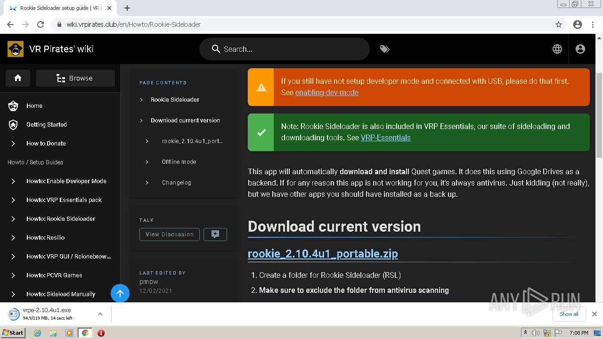
Task: Go back in browser
Action: point(10,24)
